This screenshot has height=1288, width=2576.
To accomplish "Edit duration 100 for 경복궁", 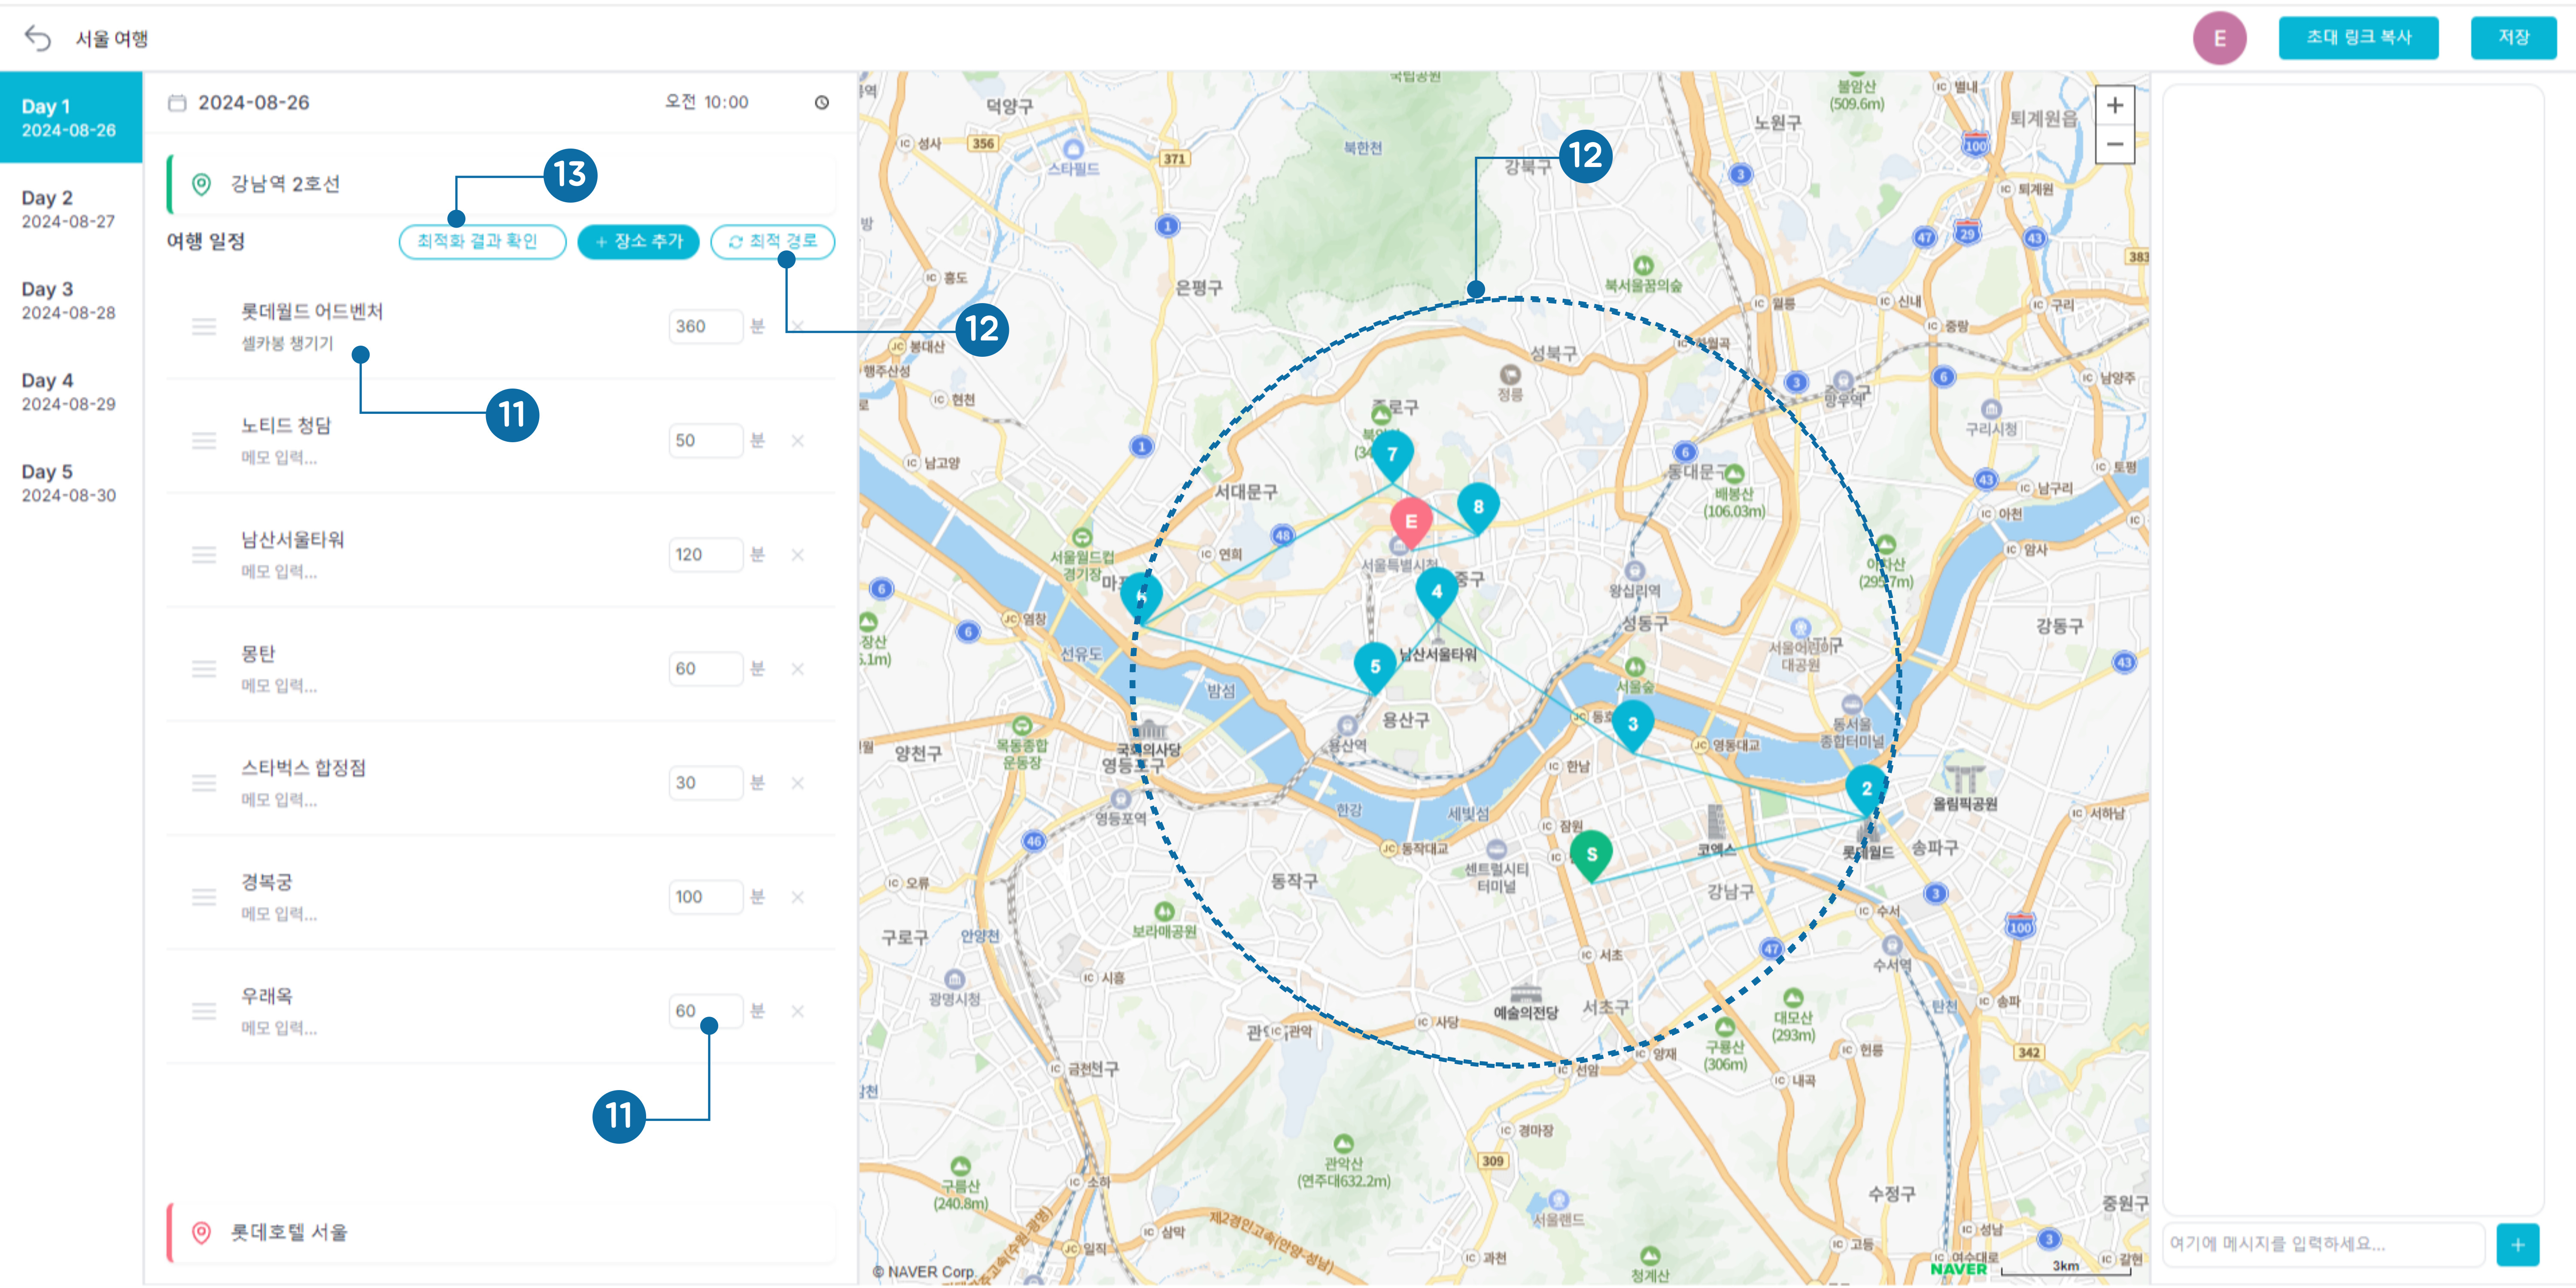I will coord(705,897).
